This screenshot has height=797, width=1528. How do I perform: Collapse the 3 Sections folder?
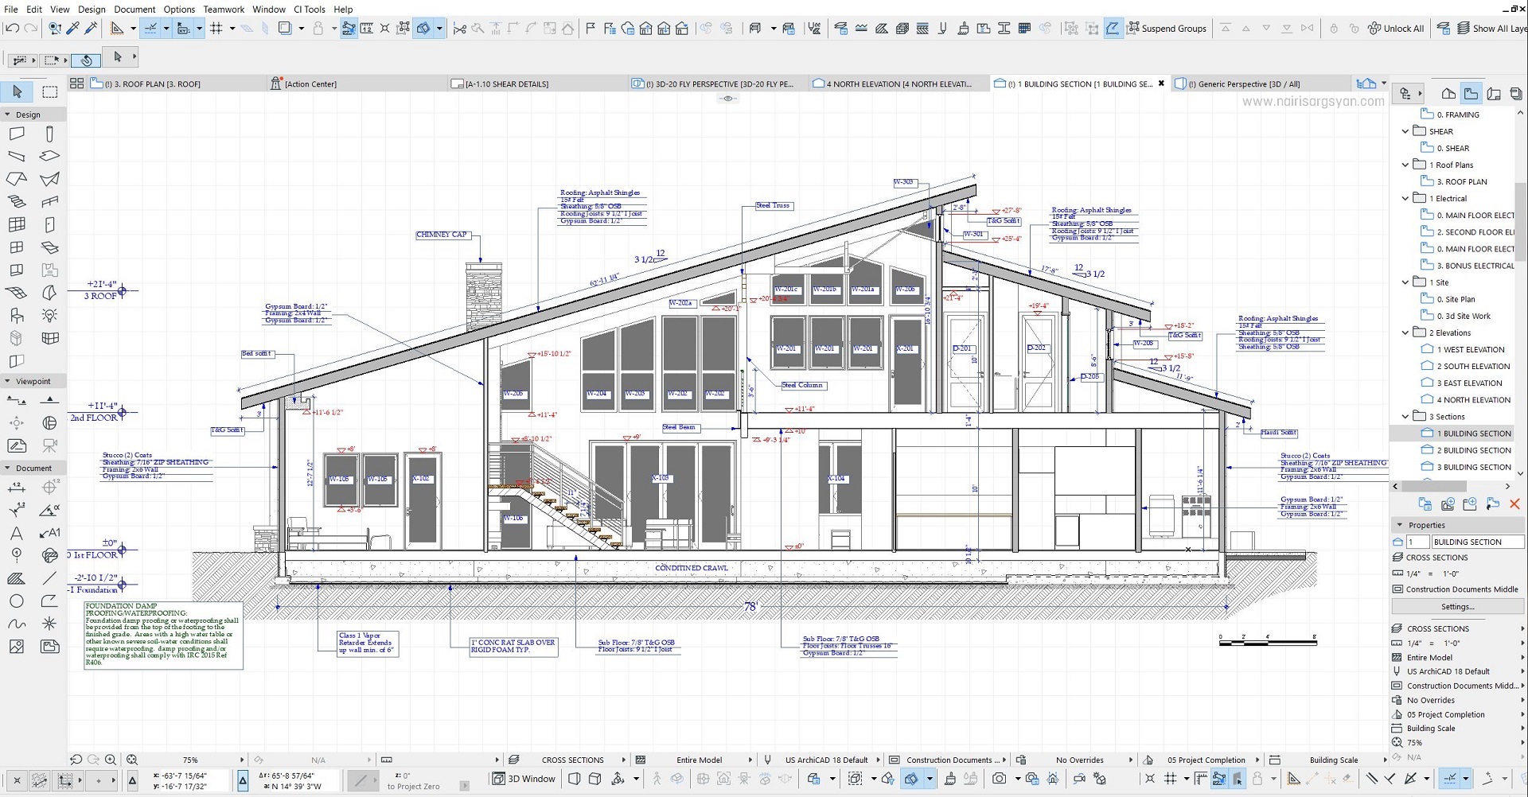tap(1405, 416)
